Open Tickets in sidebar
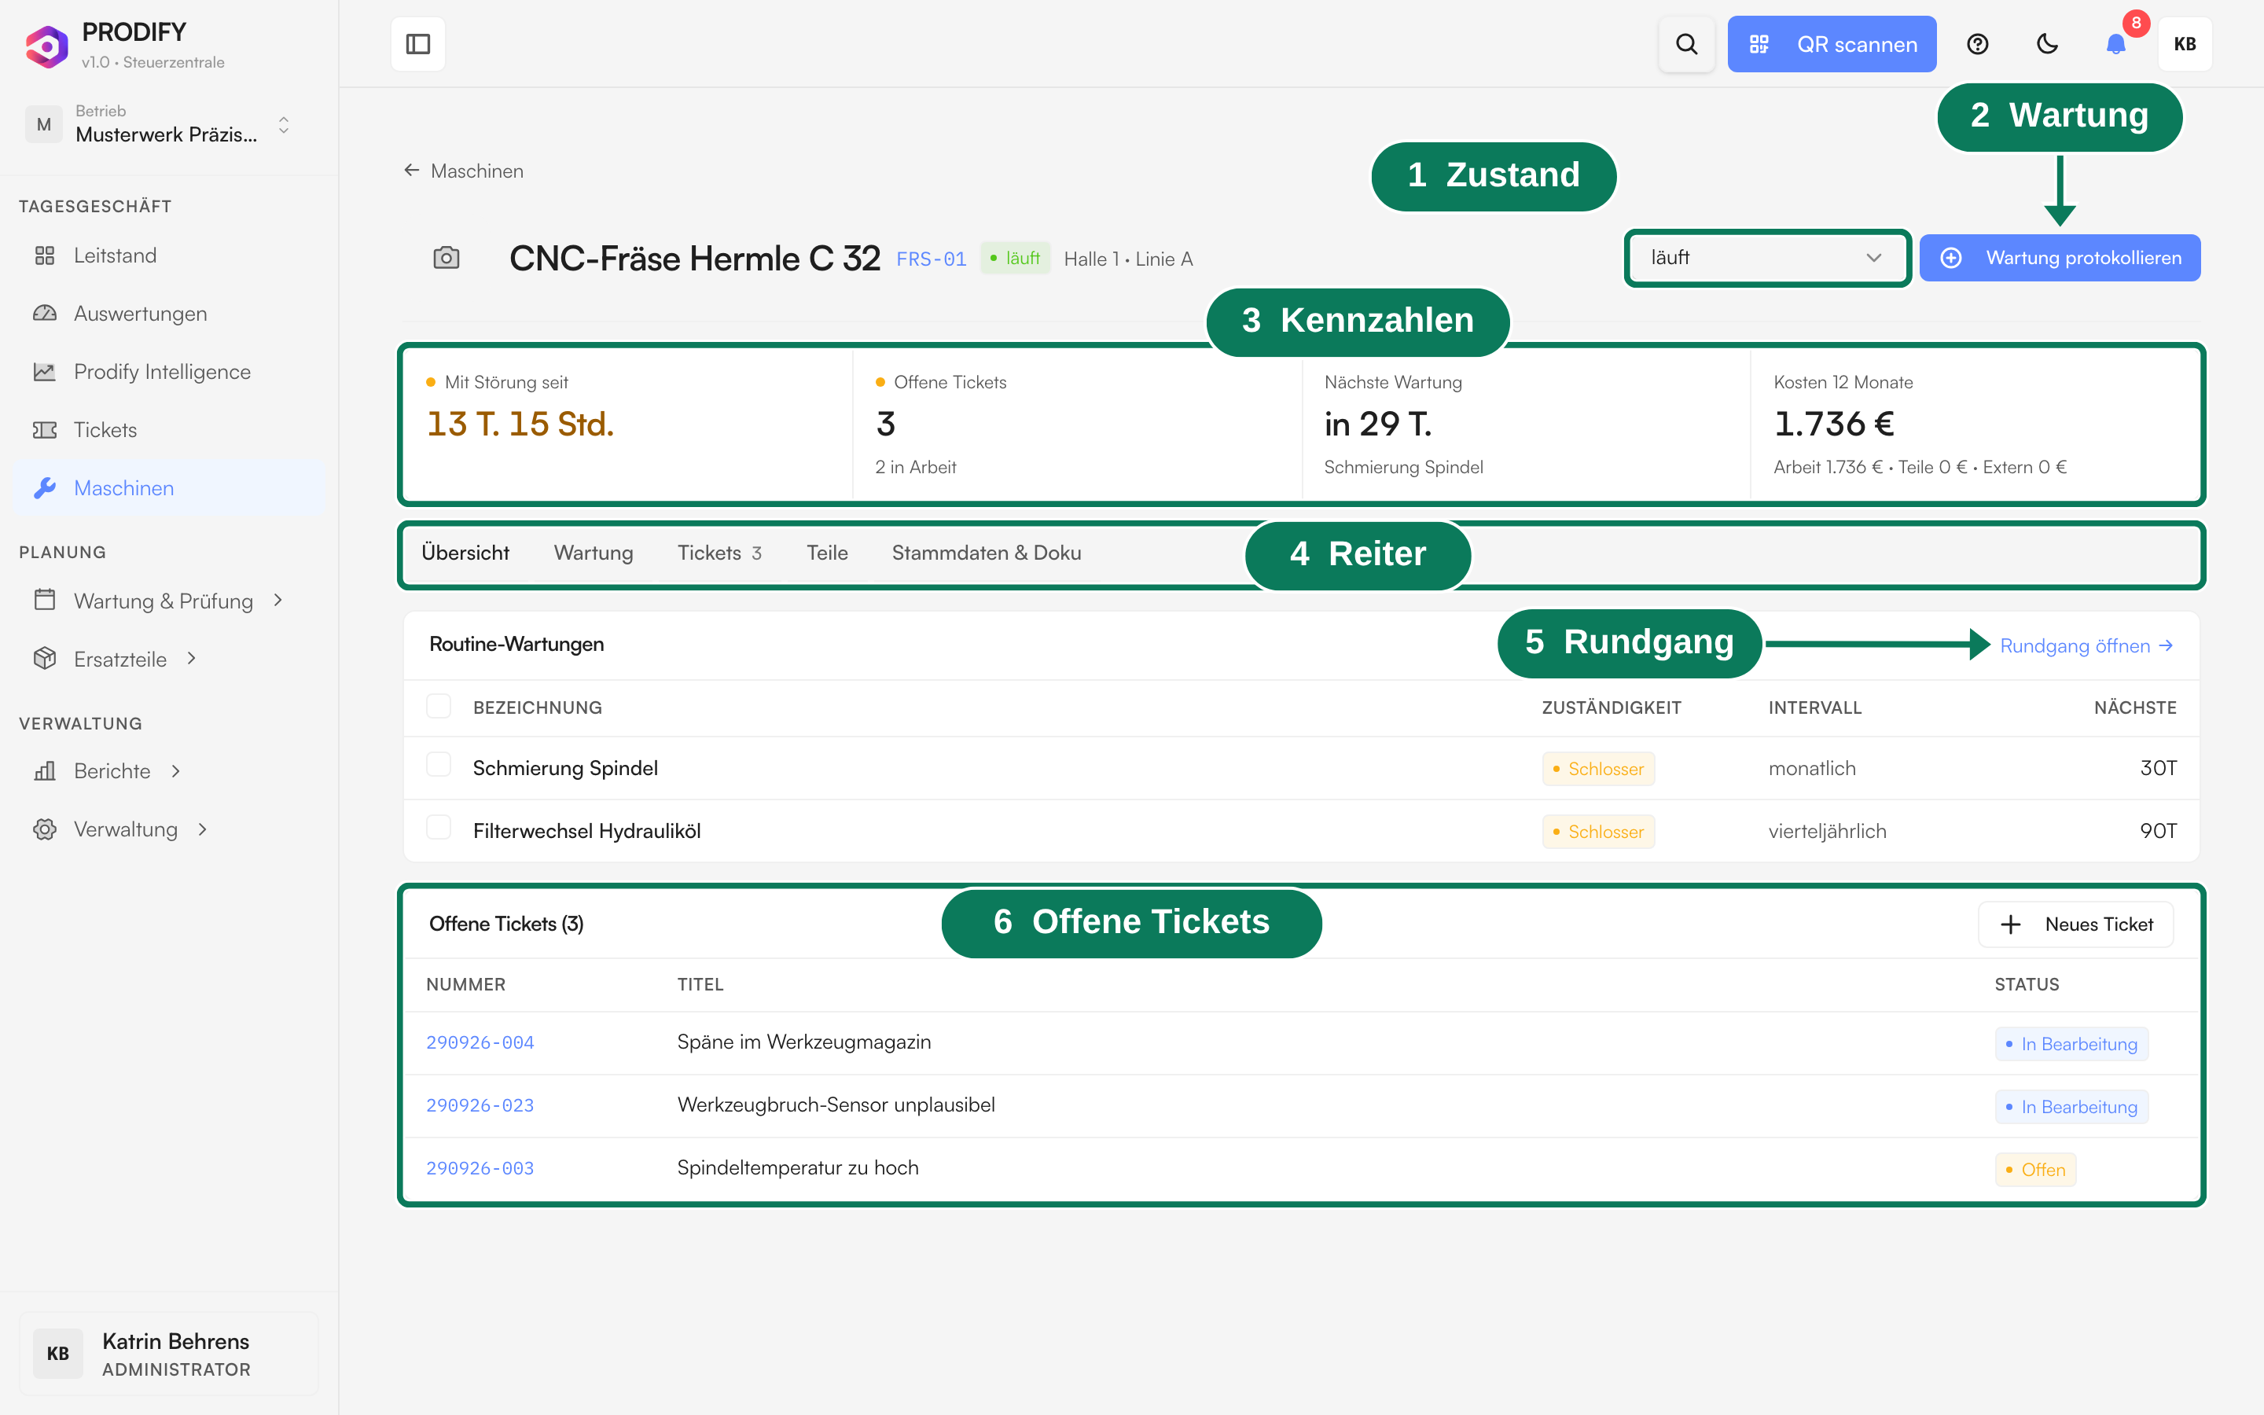 [169, 429]
